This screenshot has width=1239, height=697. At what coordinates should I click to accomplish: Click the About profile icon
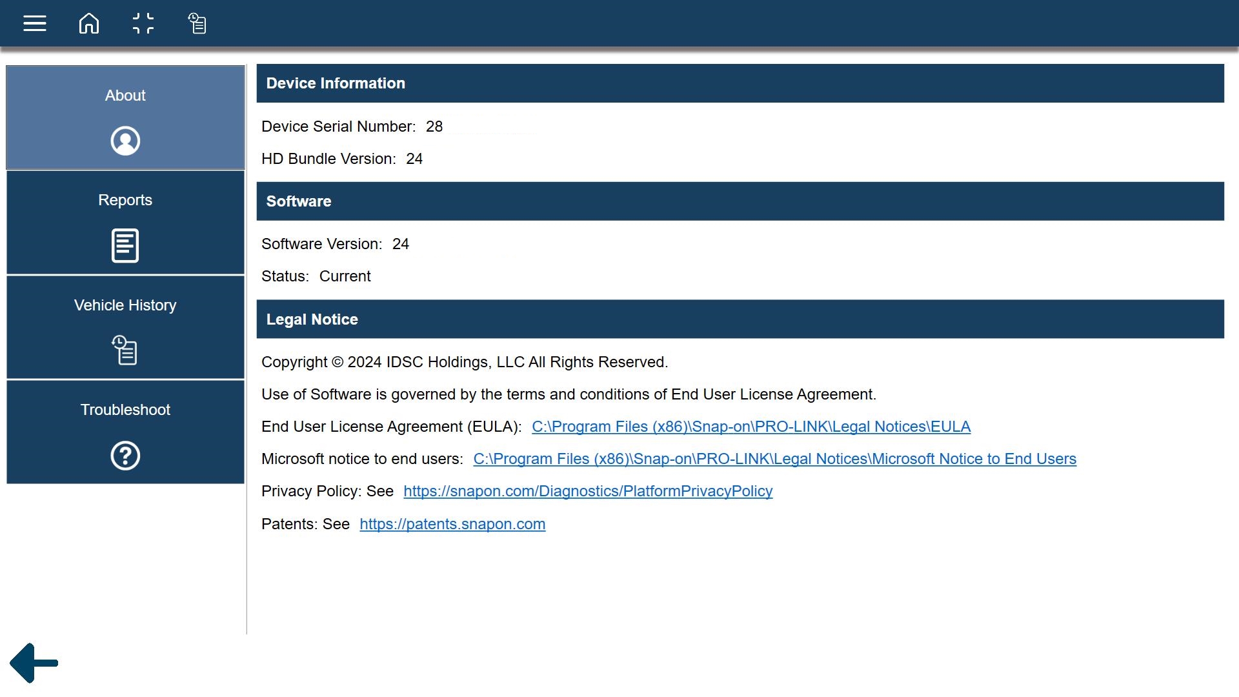pos(125,141)
